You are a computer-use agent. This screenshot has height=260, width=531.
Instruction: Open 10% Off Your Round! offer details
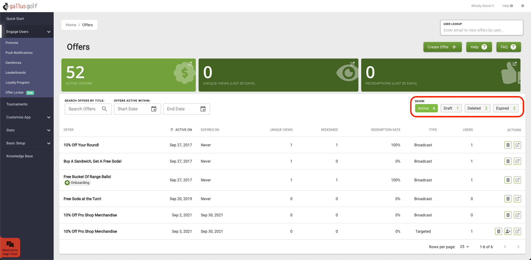point(517,145)
